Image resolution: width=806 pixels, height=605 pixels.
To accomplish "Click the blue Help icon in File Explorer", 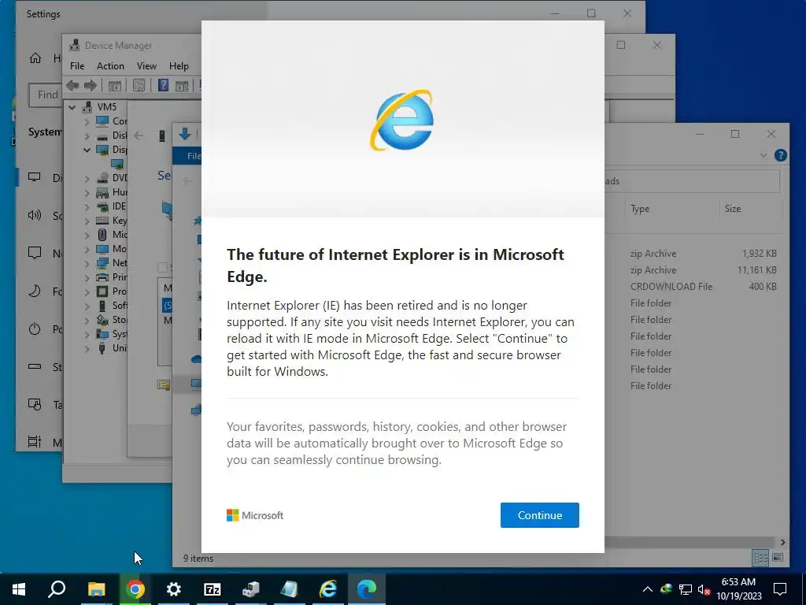I will [780, 155].
